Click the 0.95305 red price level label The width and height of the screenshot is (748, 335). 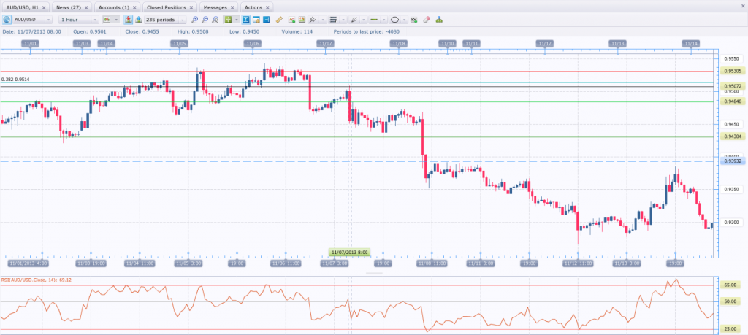click(733, 71)
